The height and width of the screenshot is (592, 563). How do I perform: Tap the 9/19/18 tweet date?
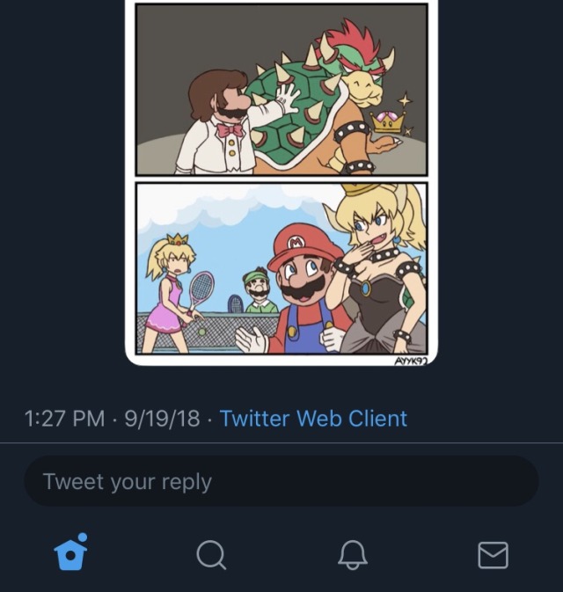coord(162,418)
